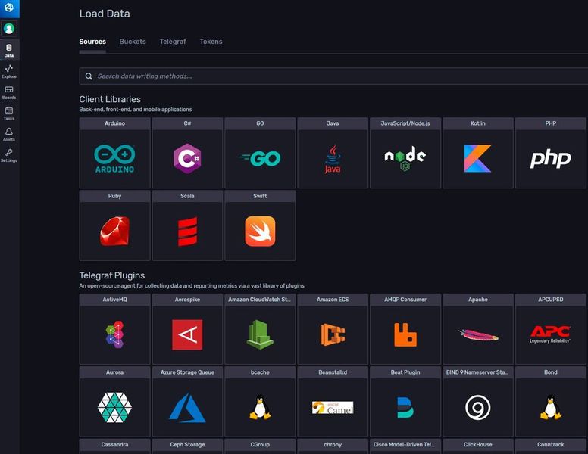The width and height of the screenshot is (588, 454).
Task: Open the APCUPSD plugin logo
Action: pyautogui.click(x=551, y=334)
